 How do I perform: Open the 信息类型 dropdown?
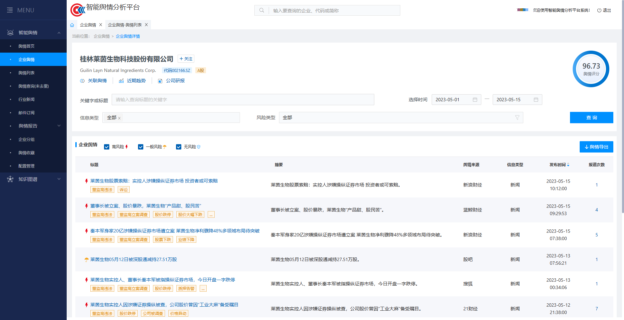pyautogui.click(x=171, y=118)
